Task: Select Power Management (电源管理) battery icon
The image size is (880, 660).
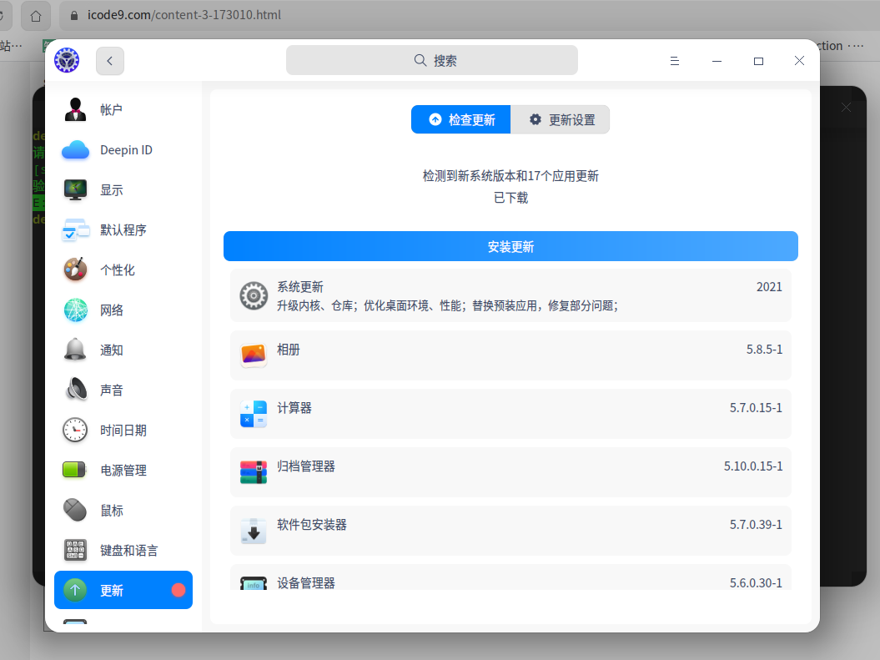Action: [x=74, y=470]
